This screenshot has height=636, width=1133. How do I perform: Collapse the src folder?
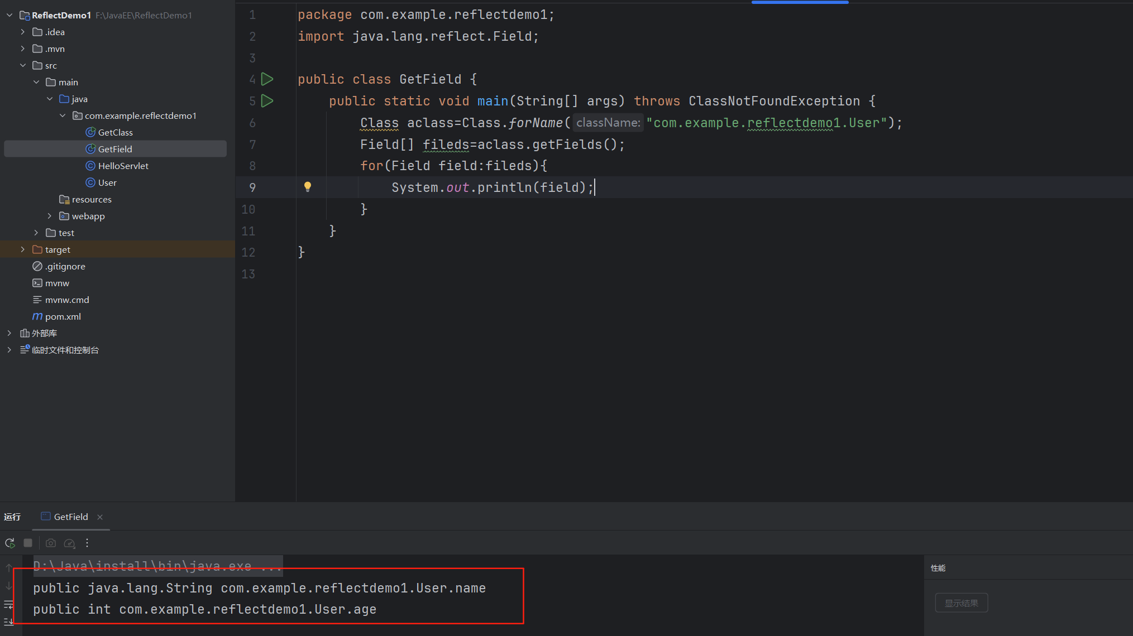[23, 65]
